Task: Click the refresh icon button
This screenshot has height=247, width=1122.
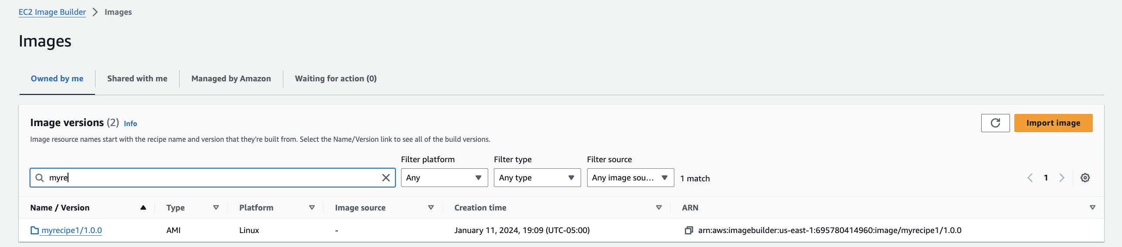Action: point(995,123)
